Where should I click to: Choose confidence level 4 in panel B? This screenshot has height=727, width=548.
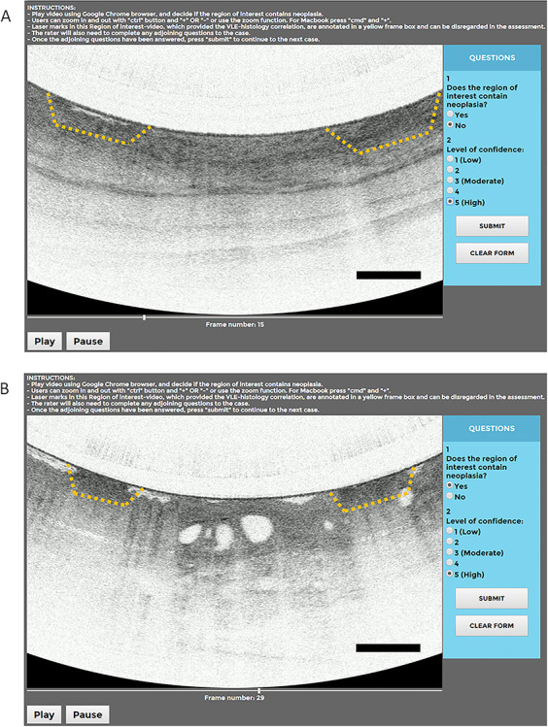coord(449,563)
